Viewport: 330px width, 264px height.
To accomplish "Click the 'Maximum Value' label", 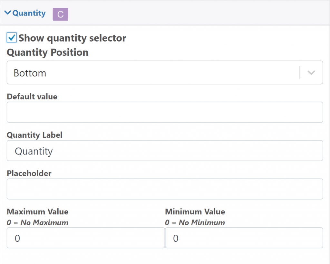I will tap(37, 212).
